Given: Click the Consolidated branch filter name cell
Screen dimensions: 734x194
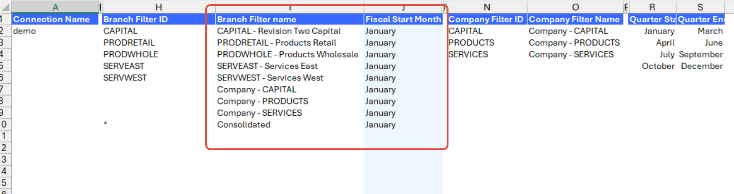Looking at the screenshot, I should [244, 125].
